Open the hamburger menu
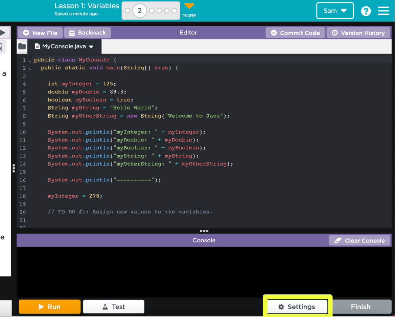 point(383,11)
